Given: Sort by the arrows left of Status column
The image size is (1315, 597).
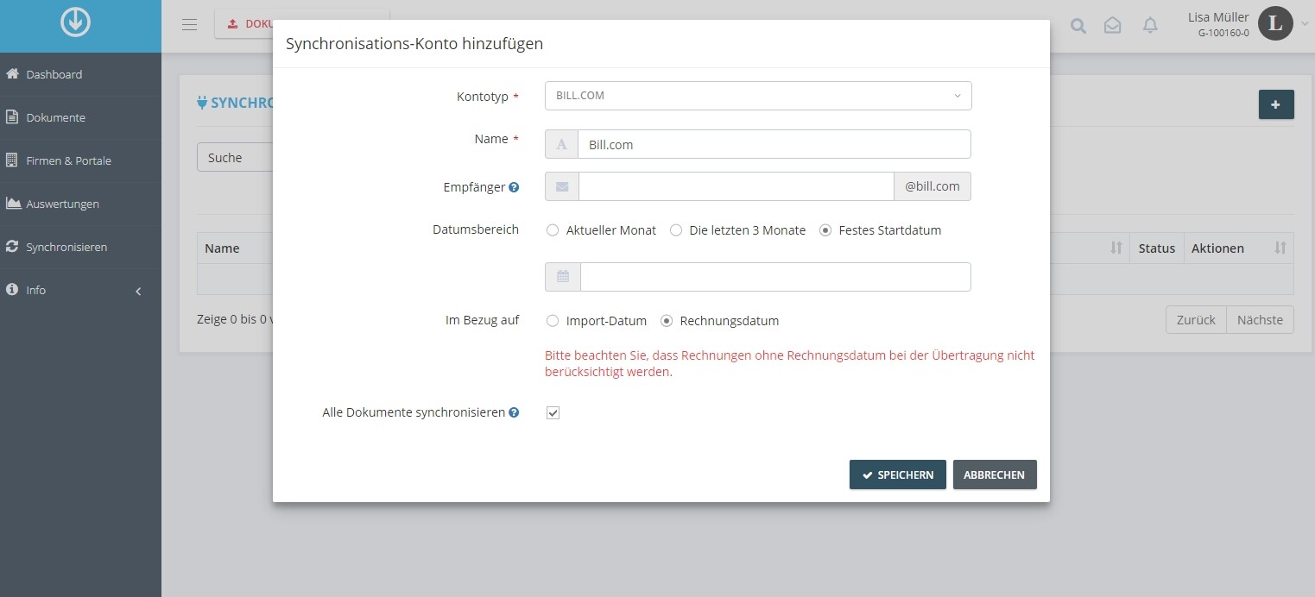Looking at the screenshot, I should [x=1116, y=248].
